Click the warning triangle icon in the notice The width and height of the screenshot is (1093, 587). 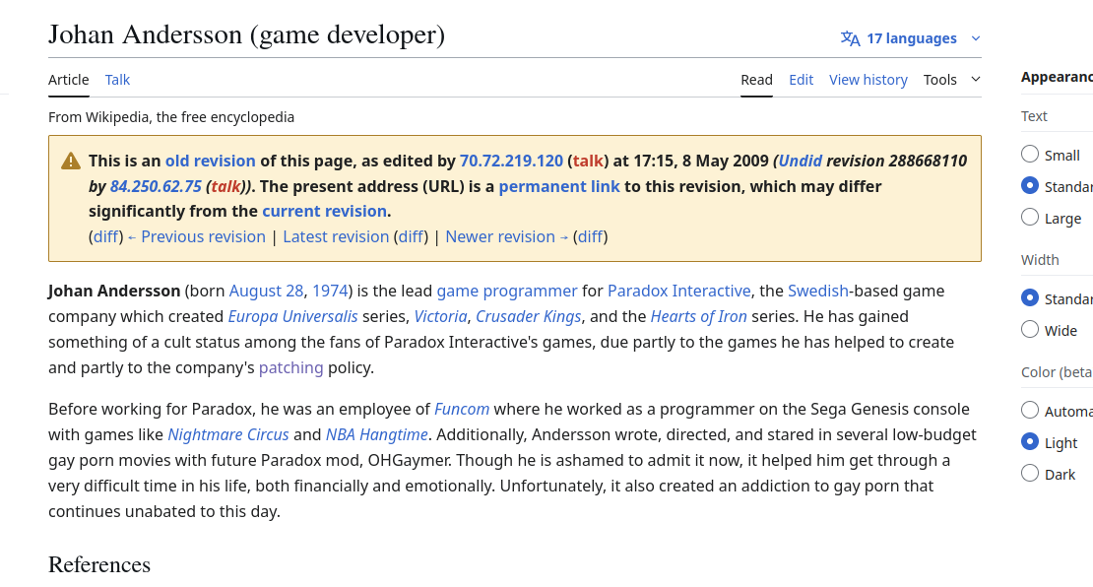pos(71,162)
